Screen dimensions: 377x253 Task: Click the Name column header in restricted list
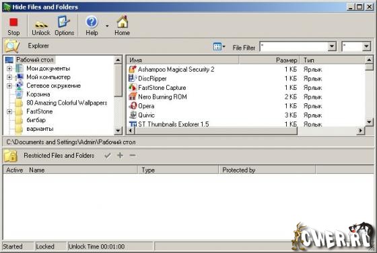coord(37,170)
